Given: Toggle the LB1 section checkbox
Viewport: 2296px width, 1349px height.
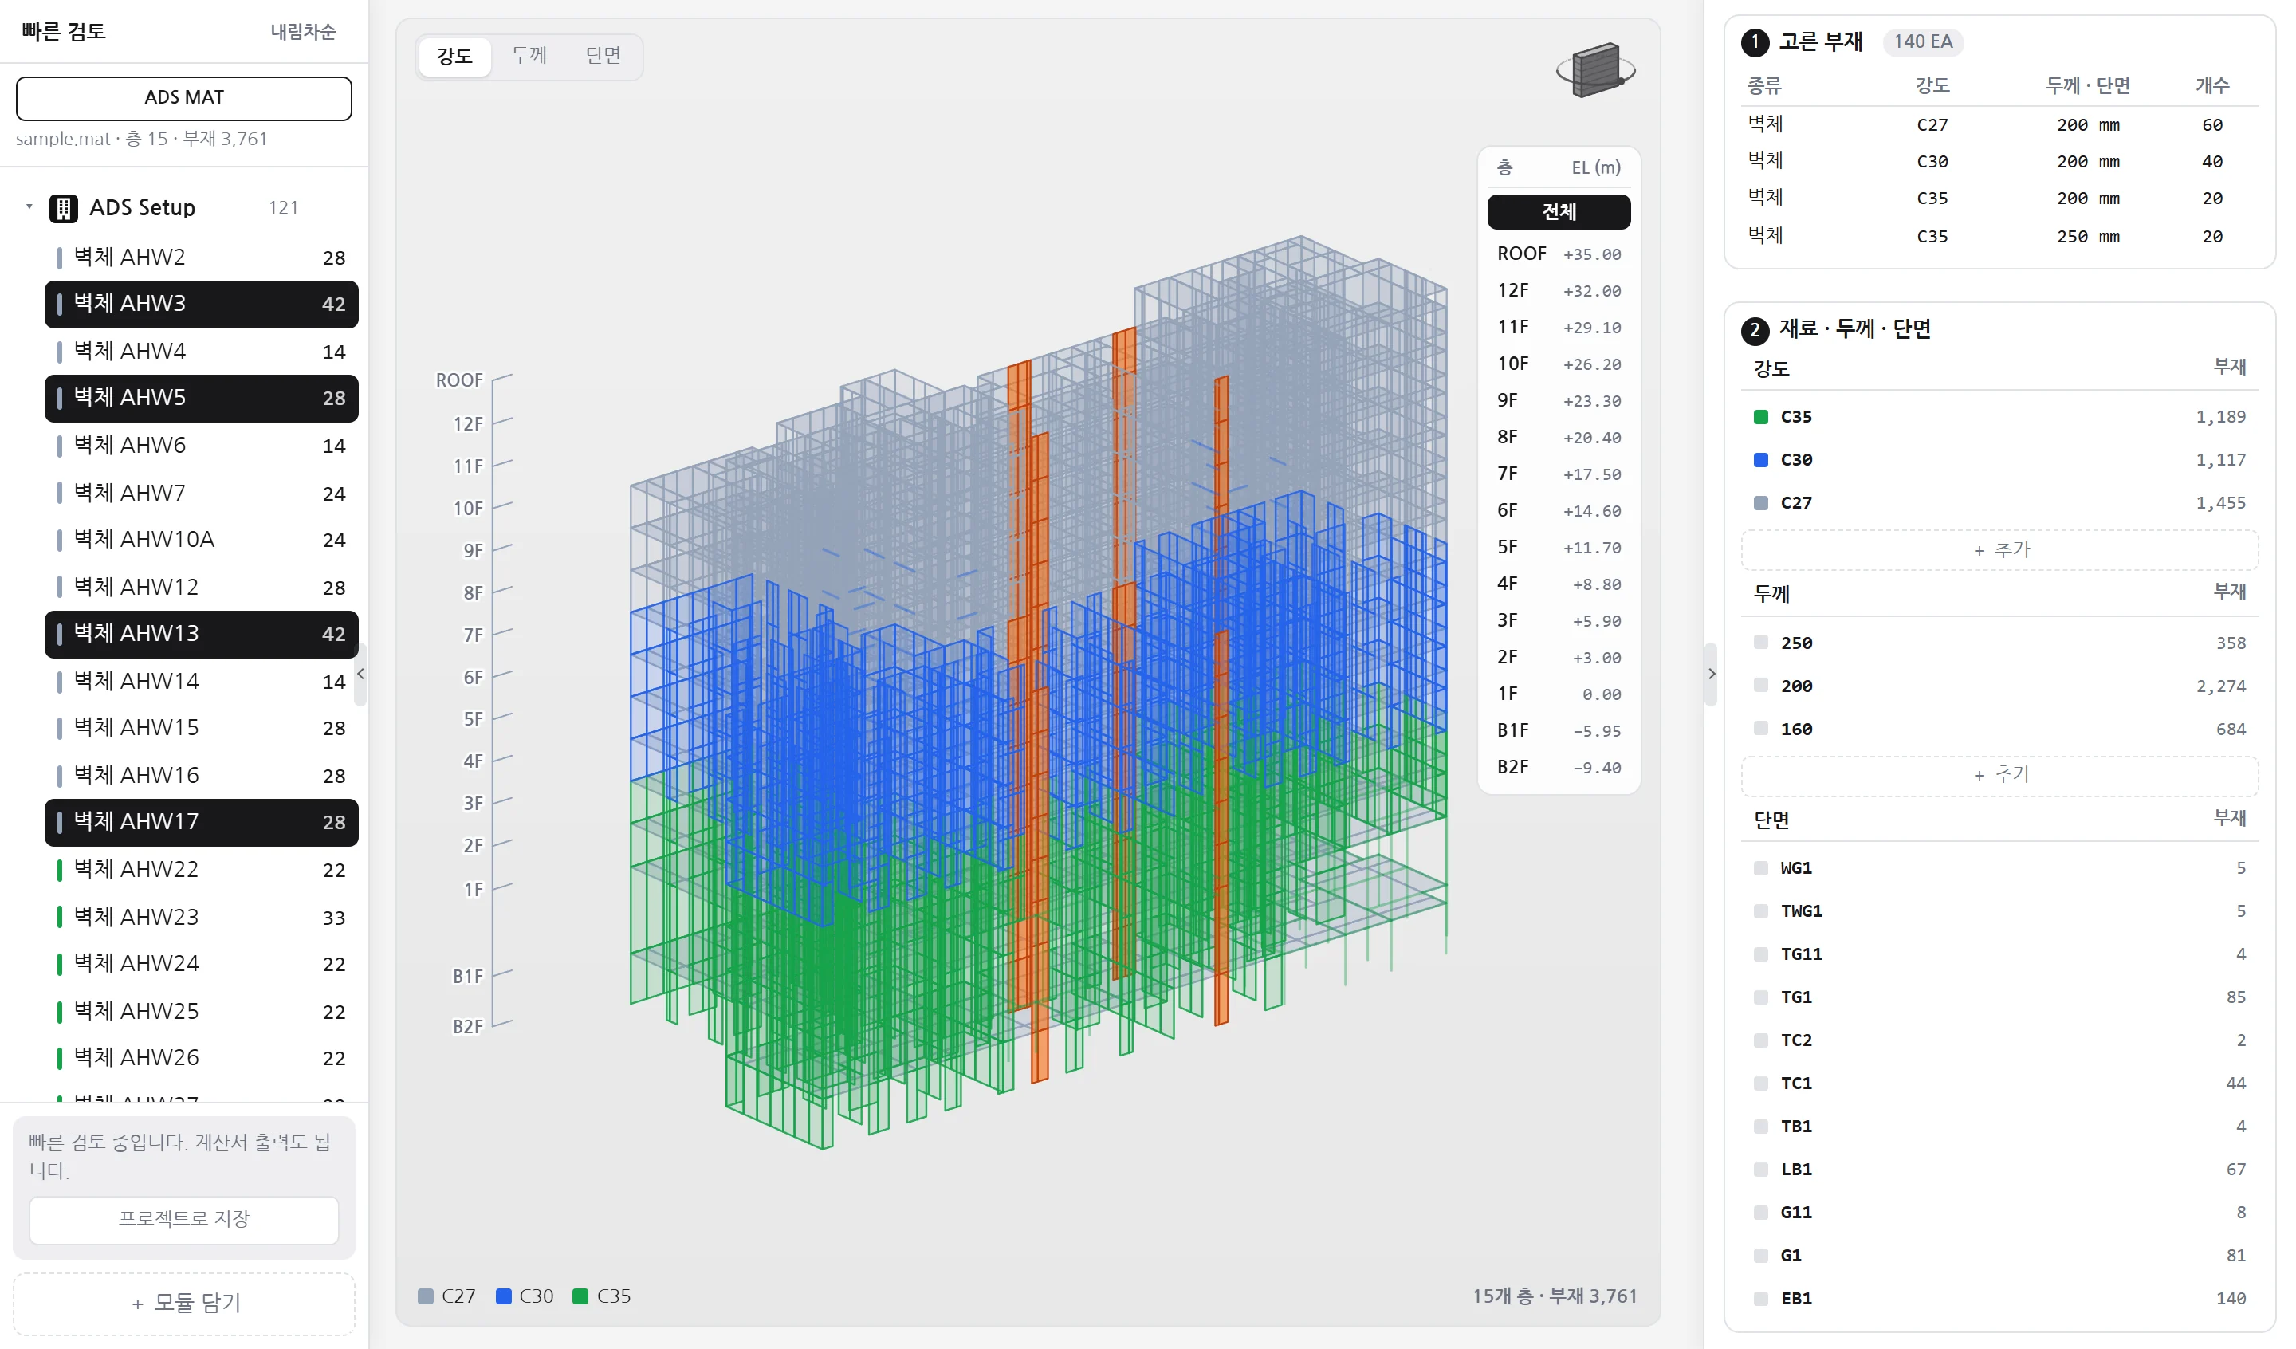Looking at the screenshot, I should [1761, 1170].
